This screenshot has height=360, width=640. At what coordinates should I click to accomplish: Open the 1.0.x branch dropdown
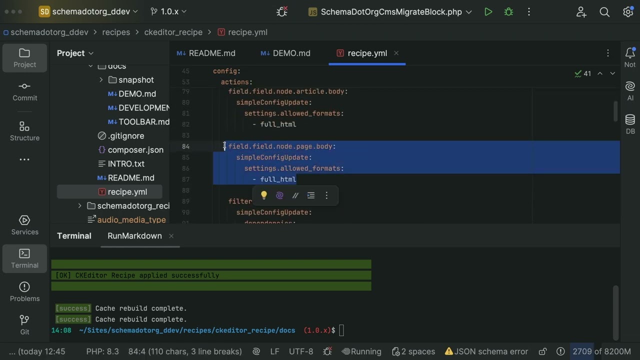click(169, 11)
